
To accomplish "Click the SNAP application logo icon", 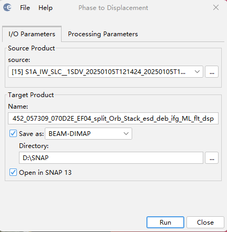I will (x=7, y=7).
